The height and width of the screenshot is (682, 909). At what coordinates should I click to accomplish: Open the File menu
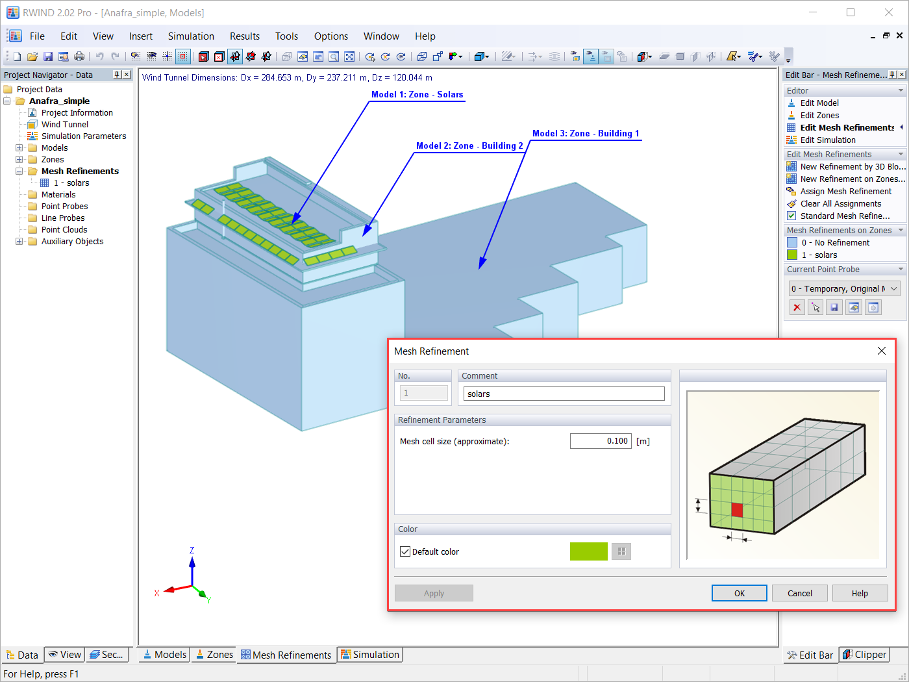click(37, 36)
